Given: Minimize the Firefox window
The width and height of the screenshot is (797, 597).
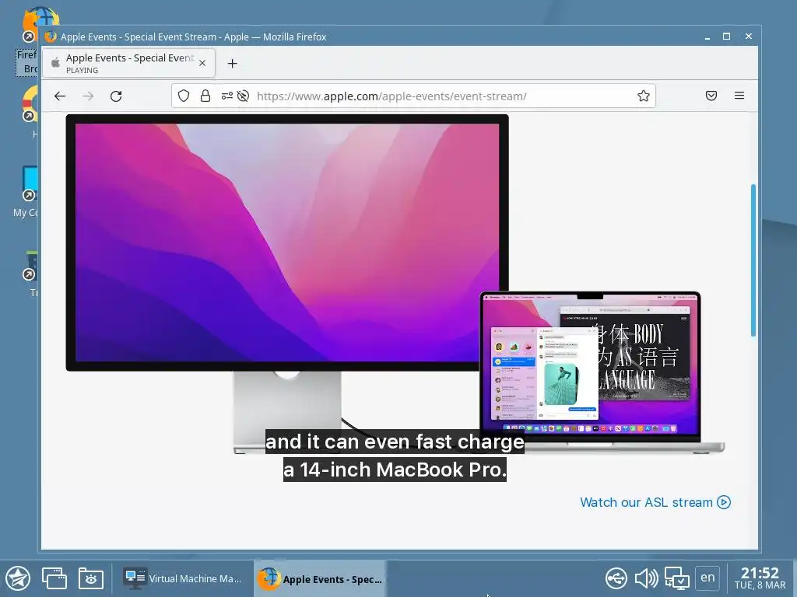Looking at the screenshot, I should click(707, 37).
